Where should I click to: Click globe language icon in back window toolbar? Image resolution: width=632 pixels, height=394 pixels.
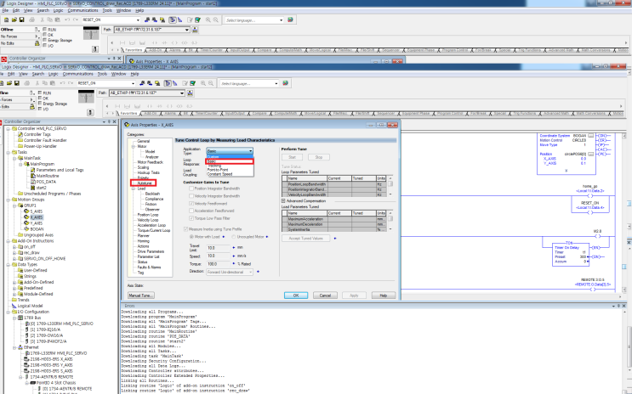[290, 20]
